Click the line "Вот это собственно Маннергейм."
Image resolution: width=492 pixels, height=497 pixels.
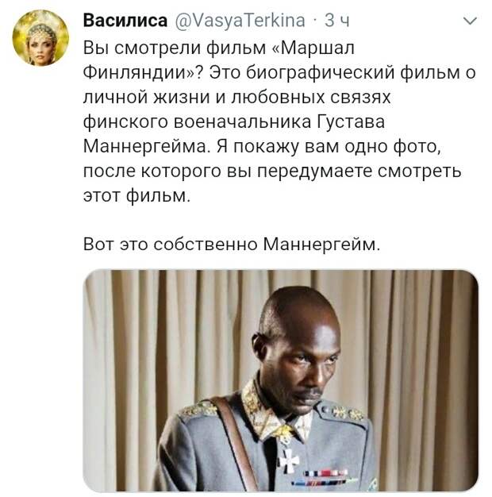232,245
